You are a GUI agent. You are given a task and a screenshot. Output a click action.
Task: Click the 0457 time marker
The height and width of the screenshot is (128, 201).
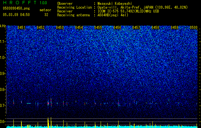[x=136, y=28]
